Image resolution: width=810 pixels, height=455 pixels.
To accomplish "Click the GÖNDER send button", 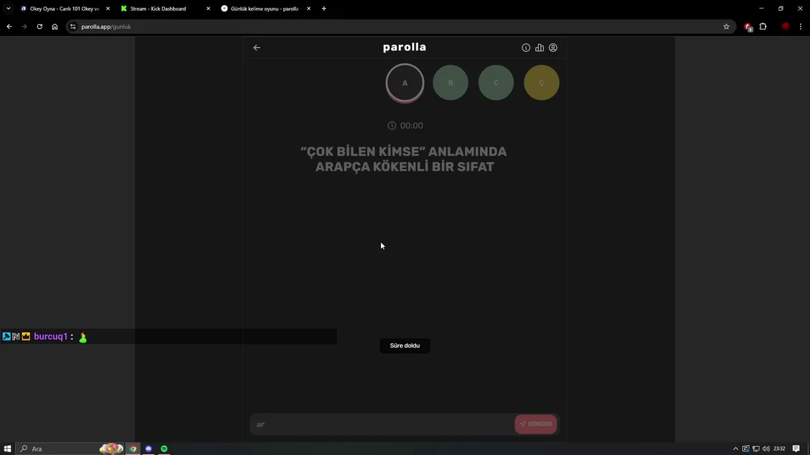I will click(x=536, y=424).
